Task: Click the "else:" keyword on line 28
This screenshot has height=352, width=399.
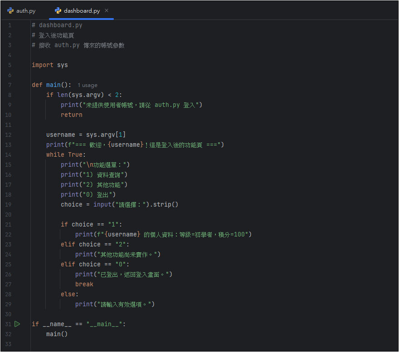Action: pyautogui.click(x=69, y=294)
